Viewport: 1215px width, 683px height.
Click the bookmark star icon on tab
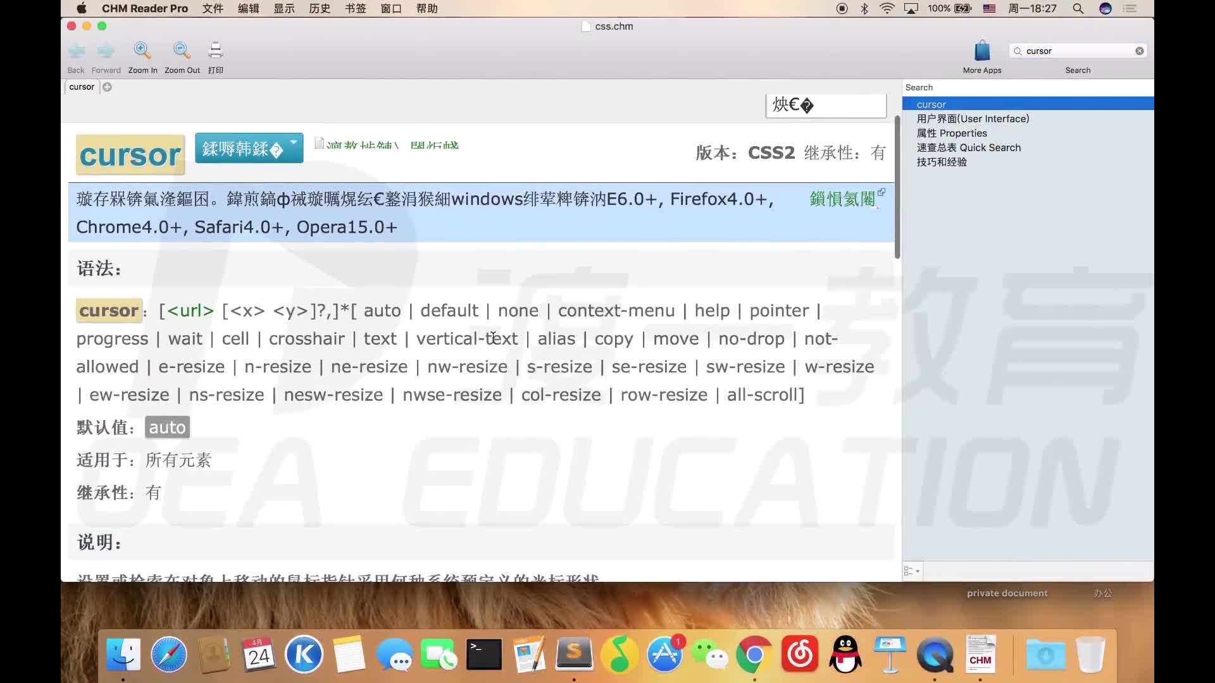tap(107, 87)
